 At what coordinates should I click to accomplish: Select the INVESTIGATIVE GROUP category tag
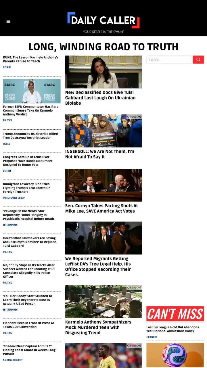tap(14, 198)
